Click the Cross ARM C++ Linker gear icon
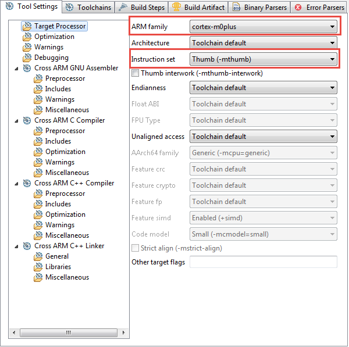Image resolution: width=349 pixels, height=347 pixels. (27, 246)
